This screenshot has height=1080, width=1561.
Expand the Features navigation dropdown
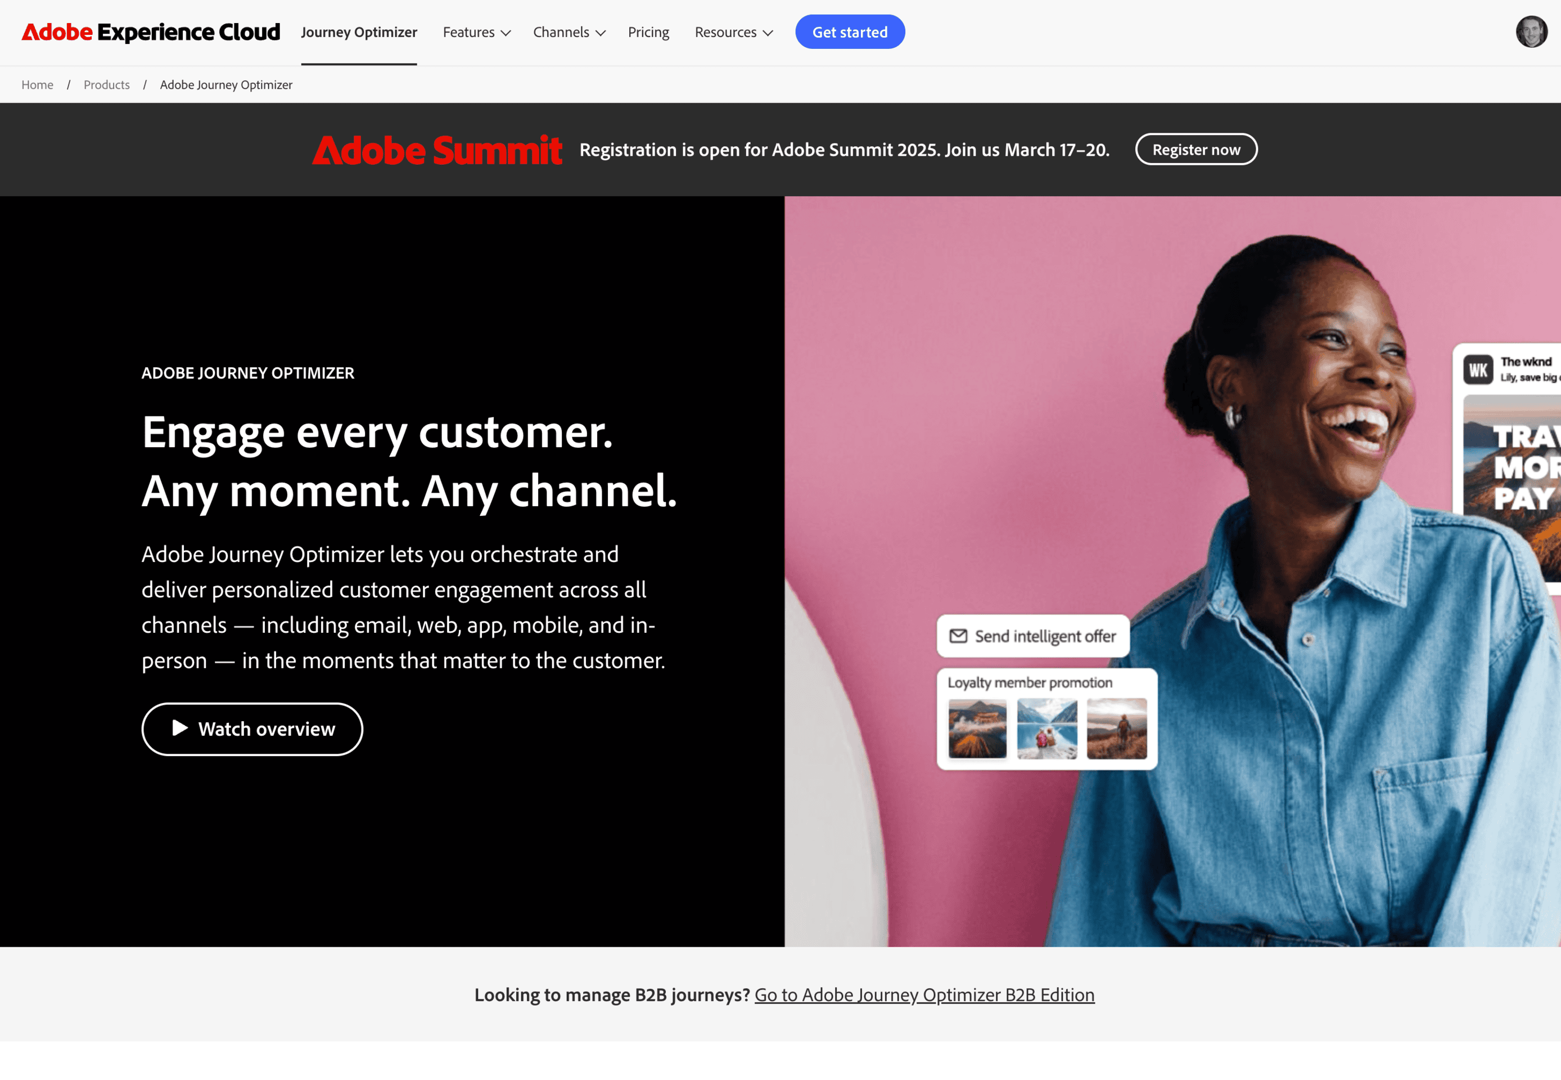pos(475,32)
